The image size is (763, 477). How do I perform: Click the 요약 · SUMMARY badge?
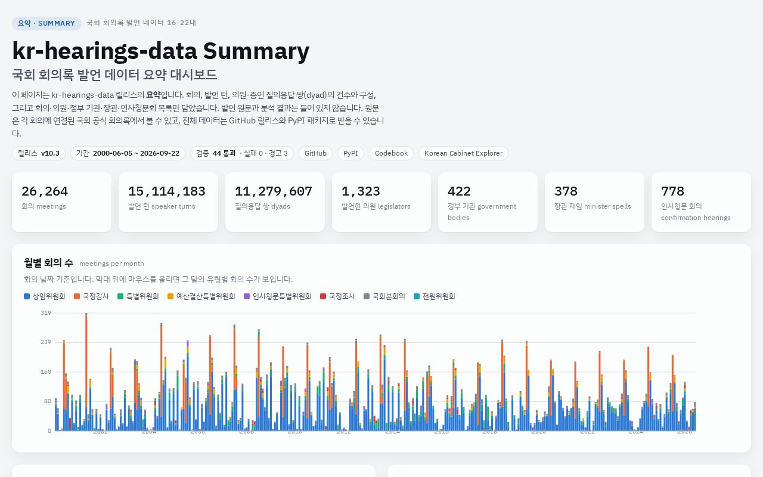pos(46,23)
